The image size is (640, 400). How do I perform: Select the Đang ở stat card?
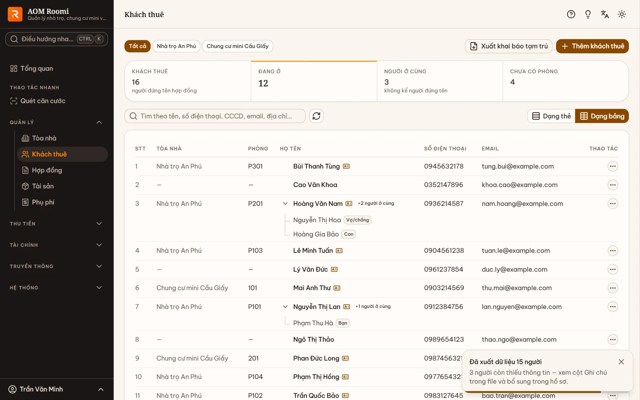coord(314,81)
